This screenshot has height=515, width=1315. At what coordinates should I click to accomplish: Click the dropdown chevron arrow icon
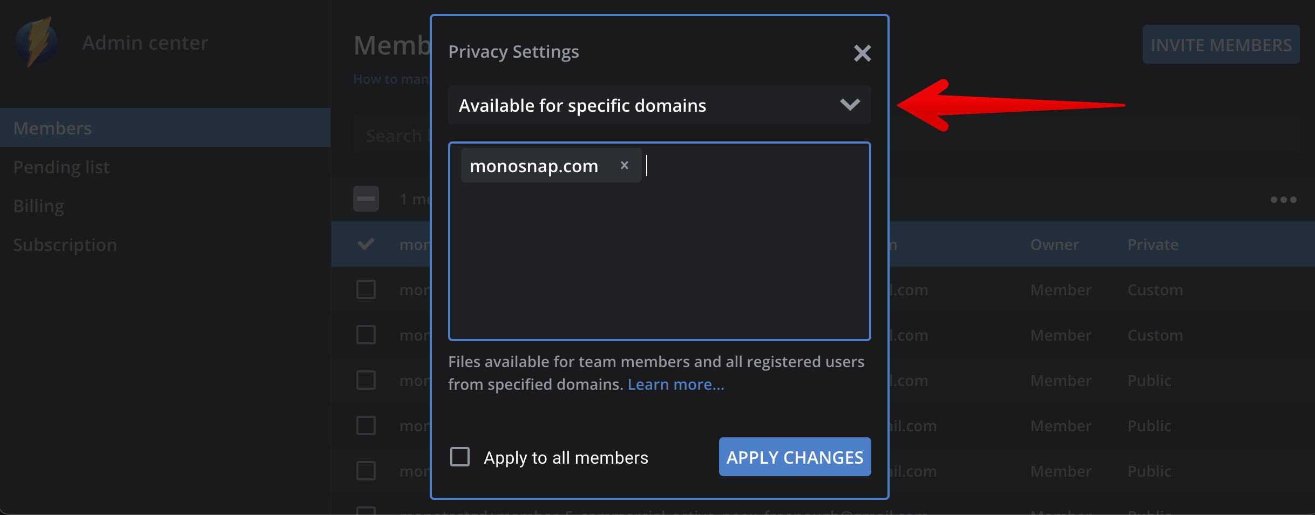(850, 105)
